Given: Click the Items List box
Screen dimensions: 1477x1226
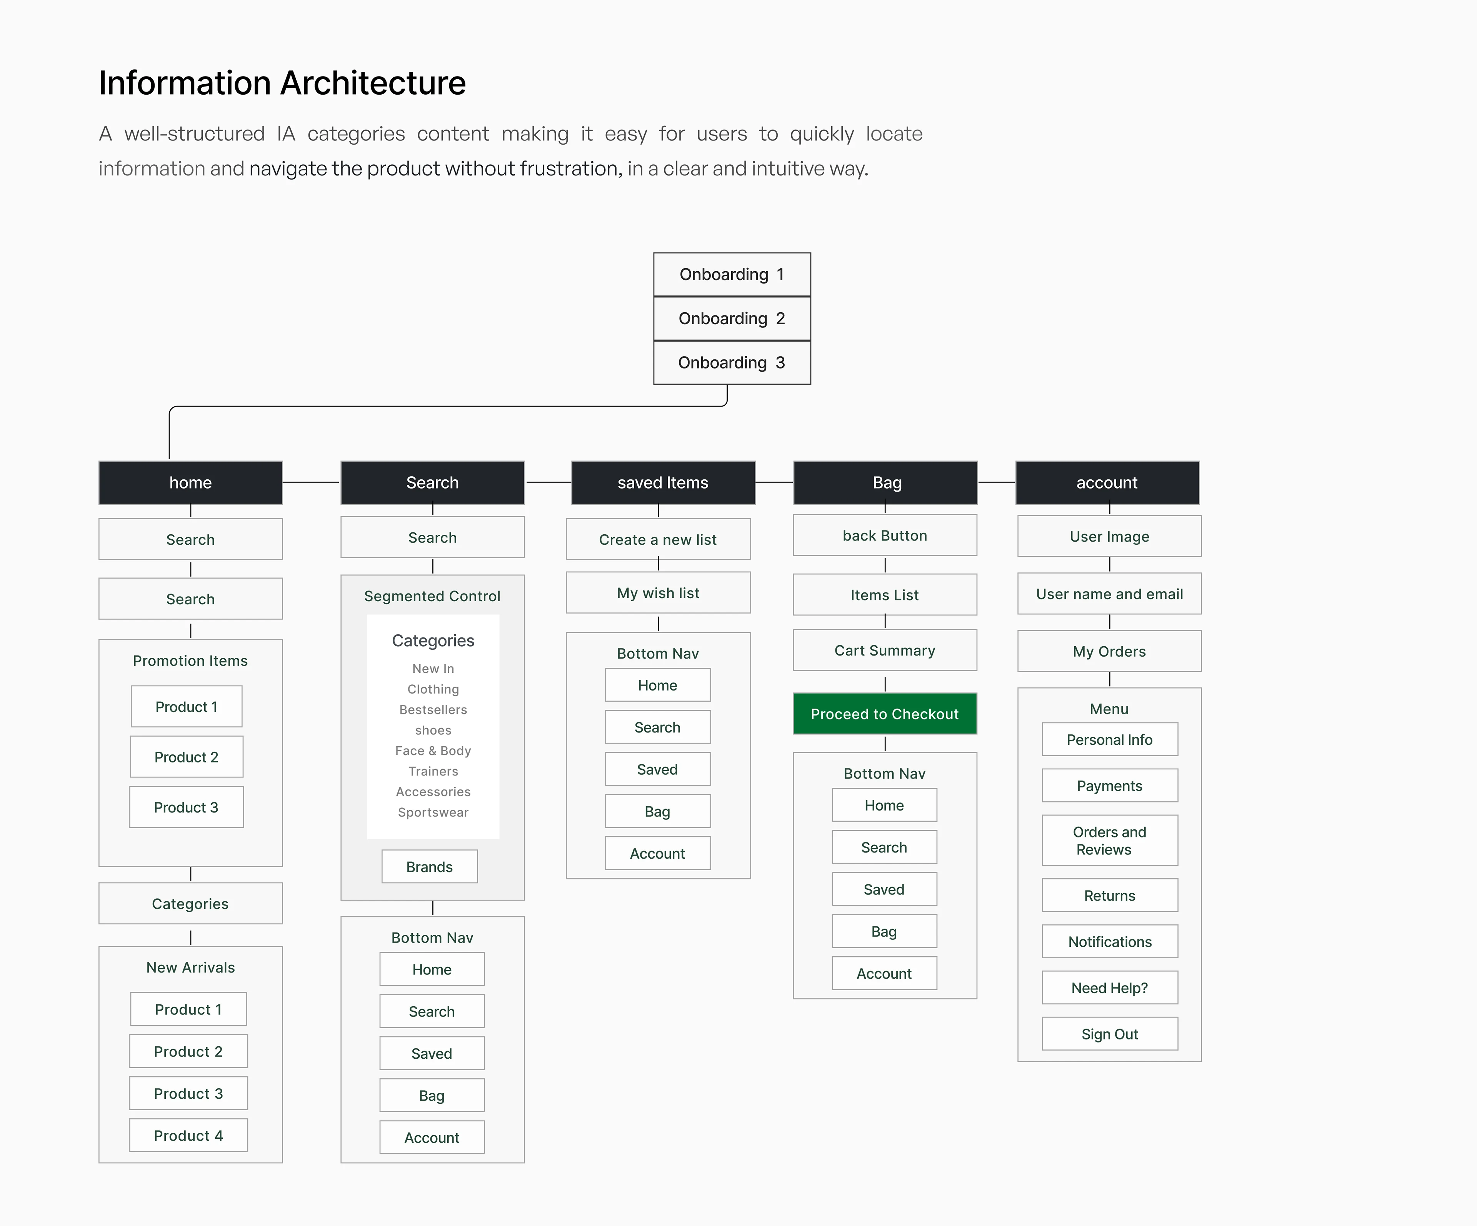Looking at the screenshot, I should [885, 594].
